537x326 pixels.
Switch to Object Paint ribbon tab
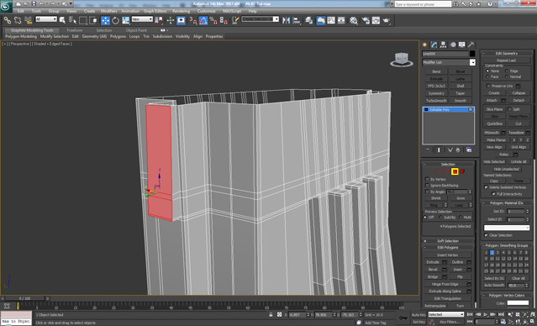click(136, 30)
